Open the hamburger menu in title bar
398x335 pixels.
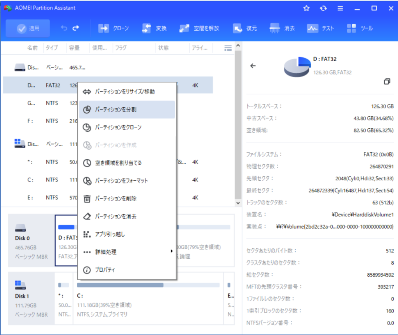click(x=340, y=8)
